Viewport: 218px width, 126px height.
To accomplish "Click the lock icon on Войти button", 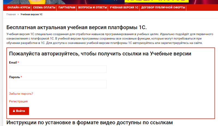I will 14,111.
